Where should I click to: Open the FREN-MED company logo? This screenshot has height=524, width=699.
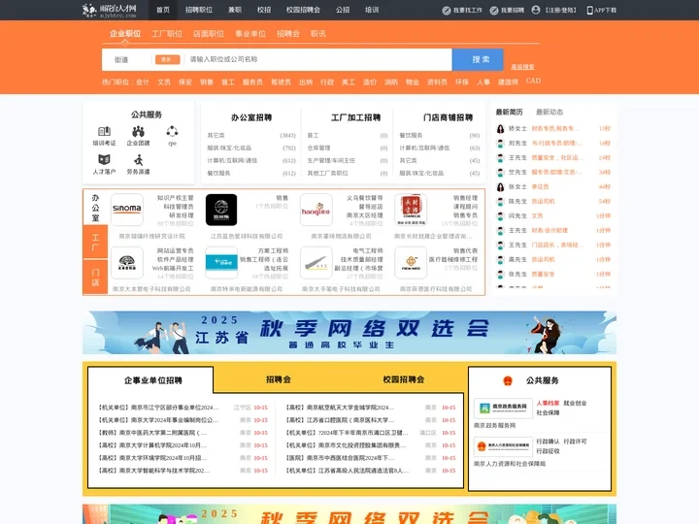411,263
